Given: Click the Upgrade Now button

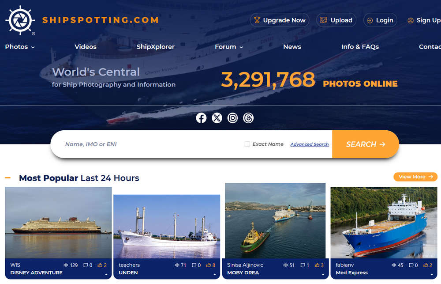Looking at the screenshot, I should point(280,20).
